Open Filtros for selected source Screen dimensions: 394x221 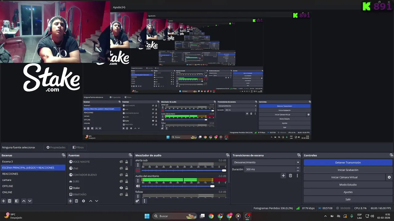pyautogui.click(x=78, y=147)
